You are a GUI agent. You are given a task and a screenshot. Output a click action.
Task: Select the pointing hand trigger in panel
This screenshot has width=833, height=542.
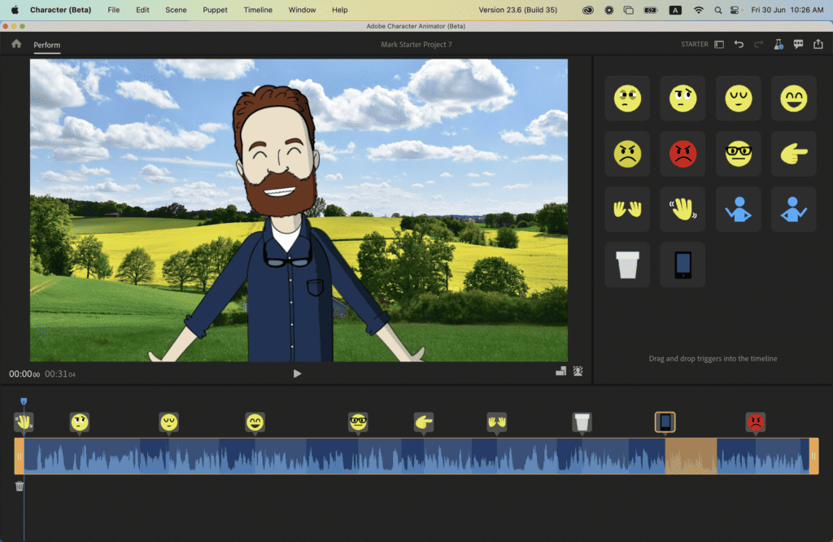(x=794, y=154)
